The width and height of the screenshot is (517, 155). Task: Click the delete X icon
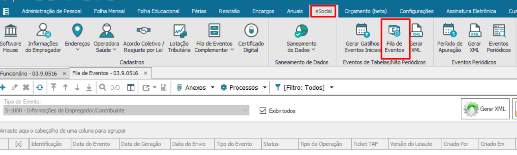pos(26,87)
